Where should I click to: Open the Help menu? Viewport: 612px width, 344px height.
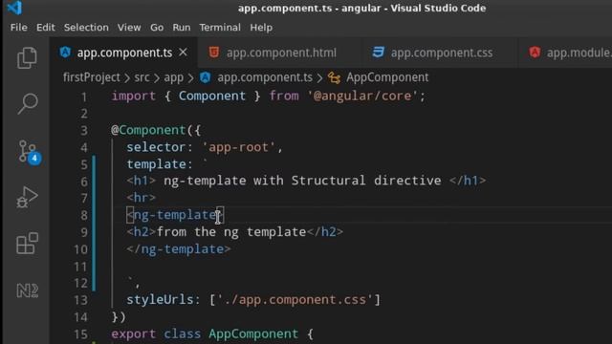[x=261, y=28]
